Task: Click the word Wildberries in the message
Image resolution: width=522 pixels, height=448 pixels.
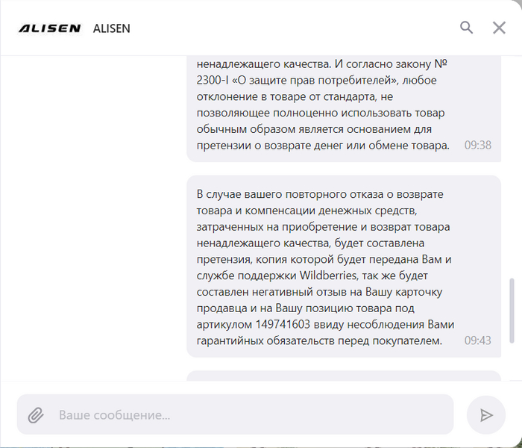Action: coord(328,276)
